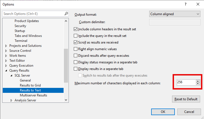Decrease max characters with down spinner arrow
The width and height of the screenshot is (204, 119).
198,83
